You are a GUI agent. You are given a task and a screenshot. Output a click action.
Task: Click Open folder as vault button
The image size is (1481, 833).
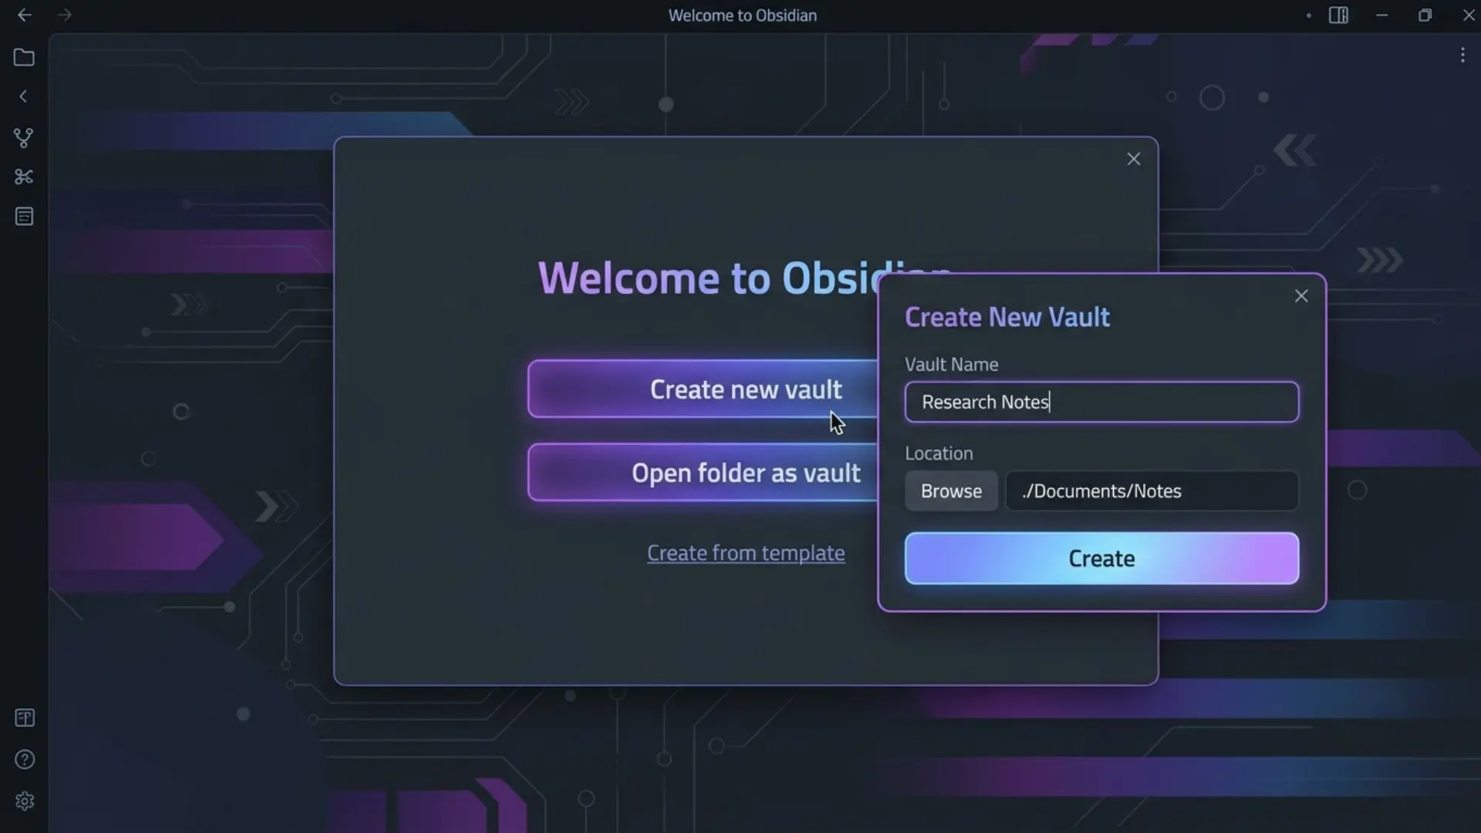pos(703,472)
